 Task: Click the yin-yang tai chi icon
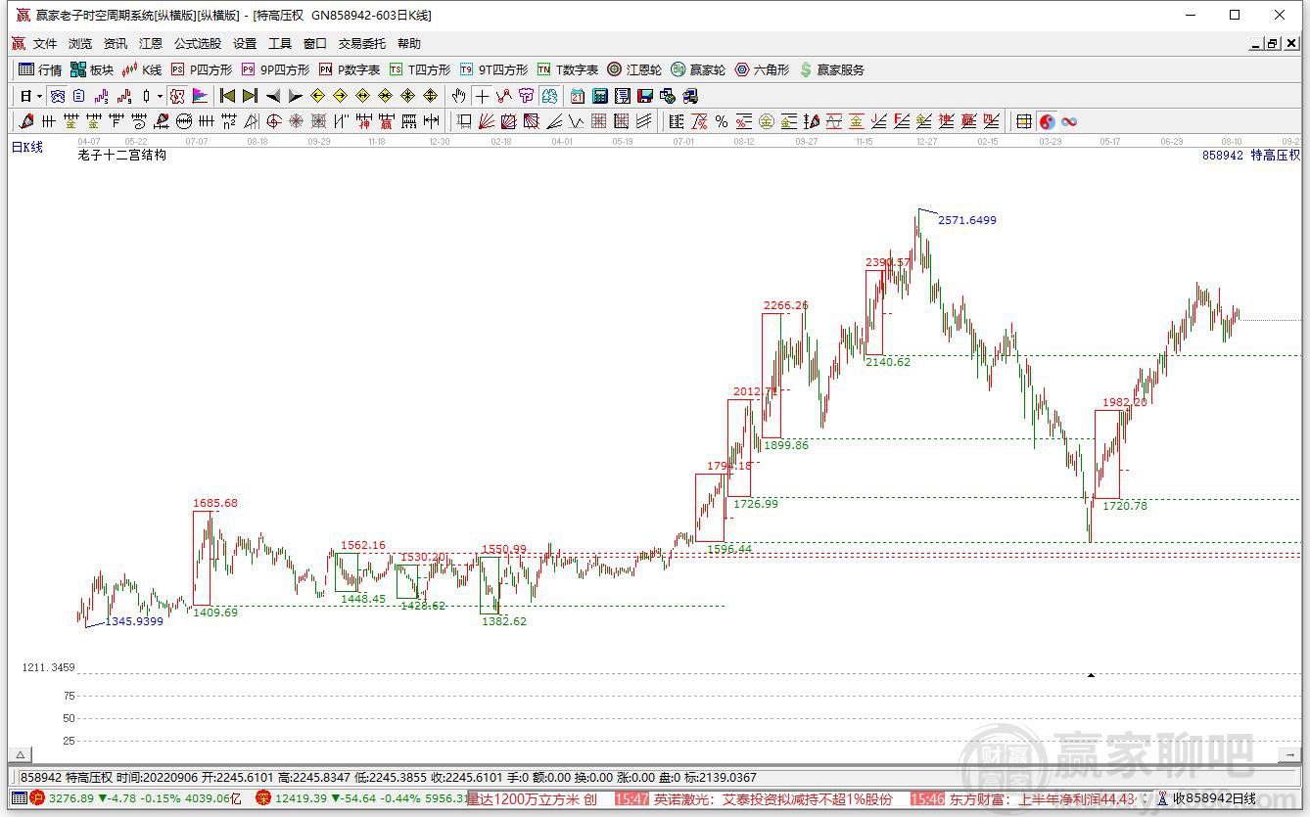click(x=1047, y=121)
